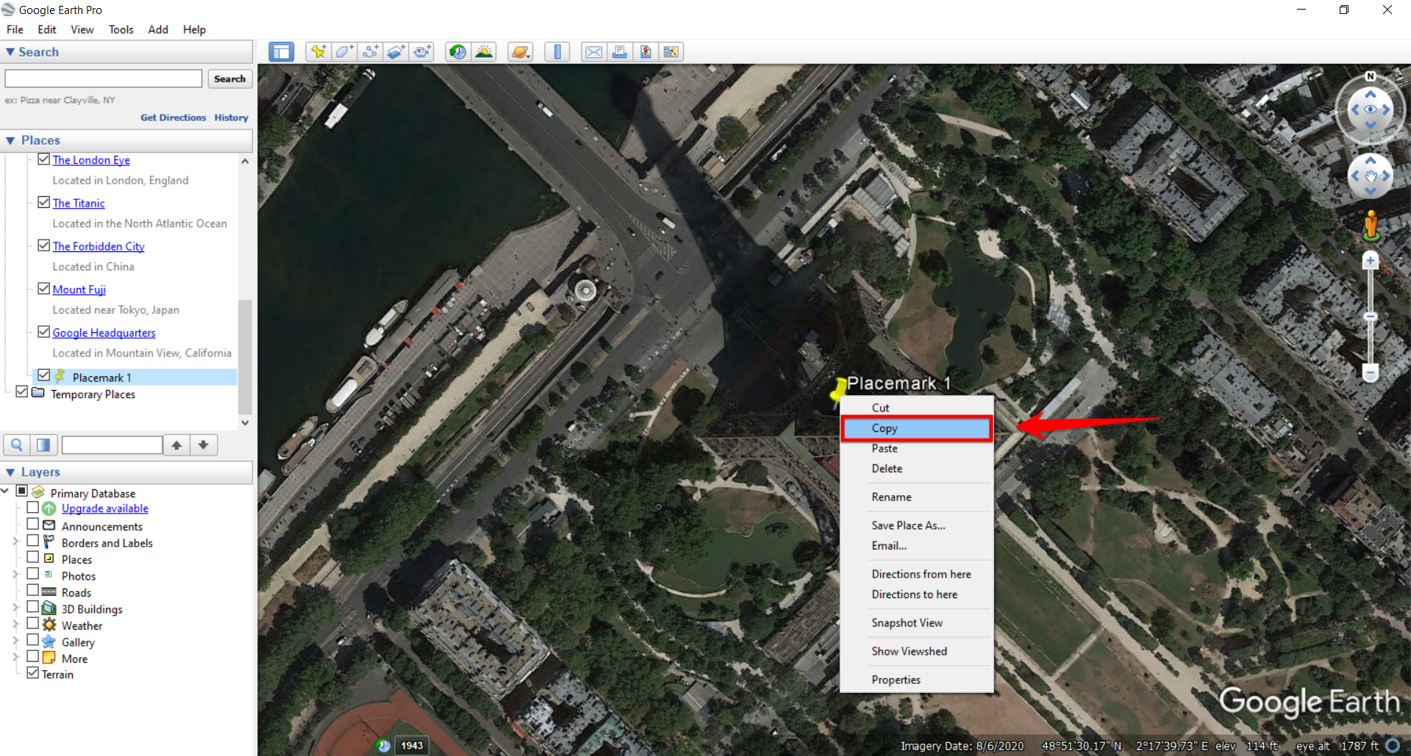The image size is (1411, 756).
Task: Uncheck The Titanic checkbox
Action: click(44, 202)
